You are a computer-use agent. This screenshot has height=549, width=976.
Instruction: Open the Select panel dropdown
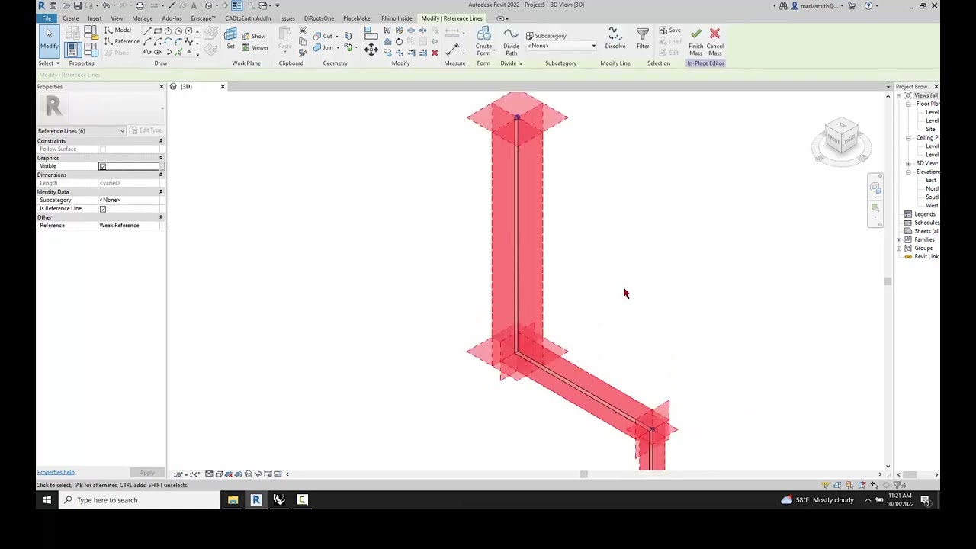tap(49, 63)
